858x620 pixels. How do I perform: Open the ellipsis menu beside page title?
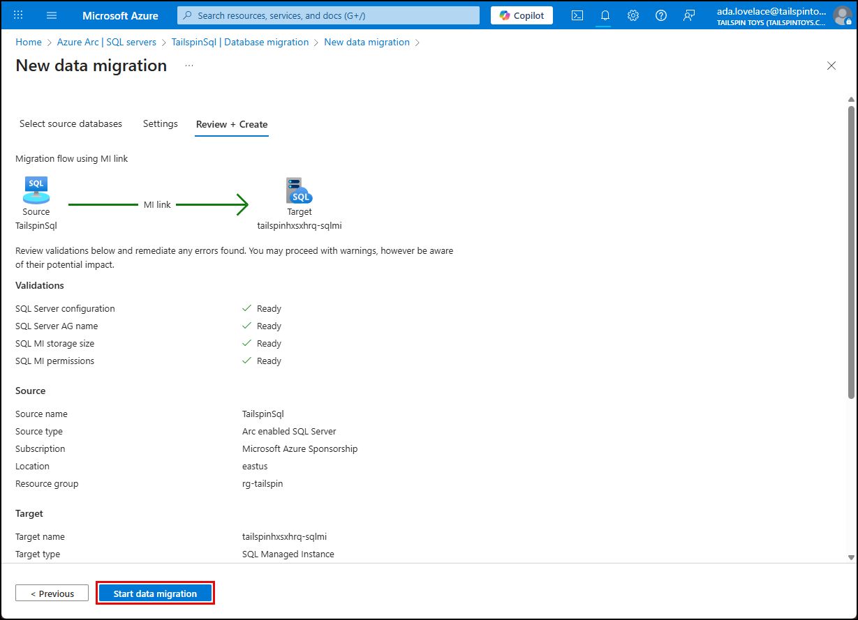coord(188,64)
